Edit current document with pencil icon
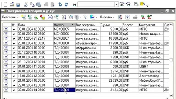This screenshot has height=99, width=176. [x=36, y=17]
